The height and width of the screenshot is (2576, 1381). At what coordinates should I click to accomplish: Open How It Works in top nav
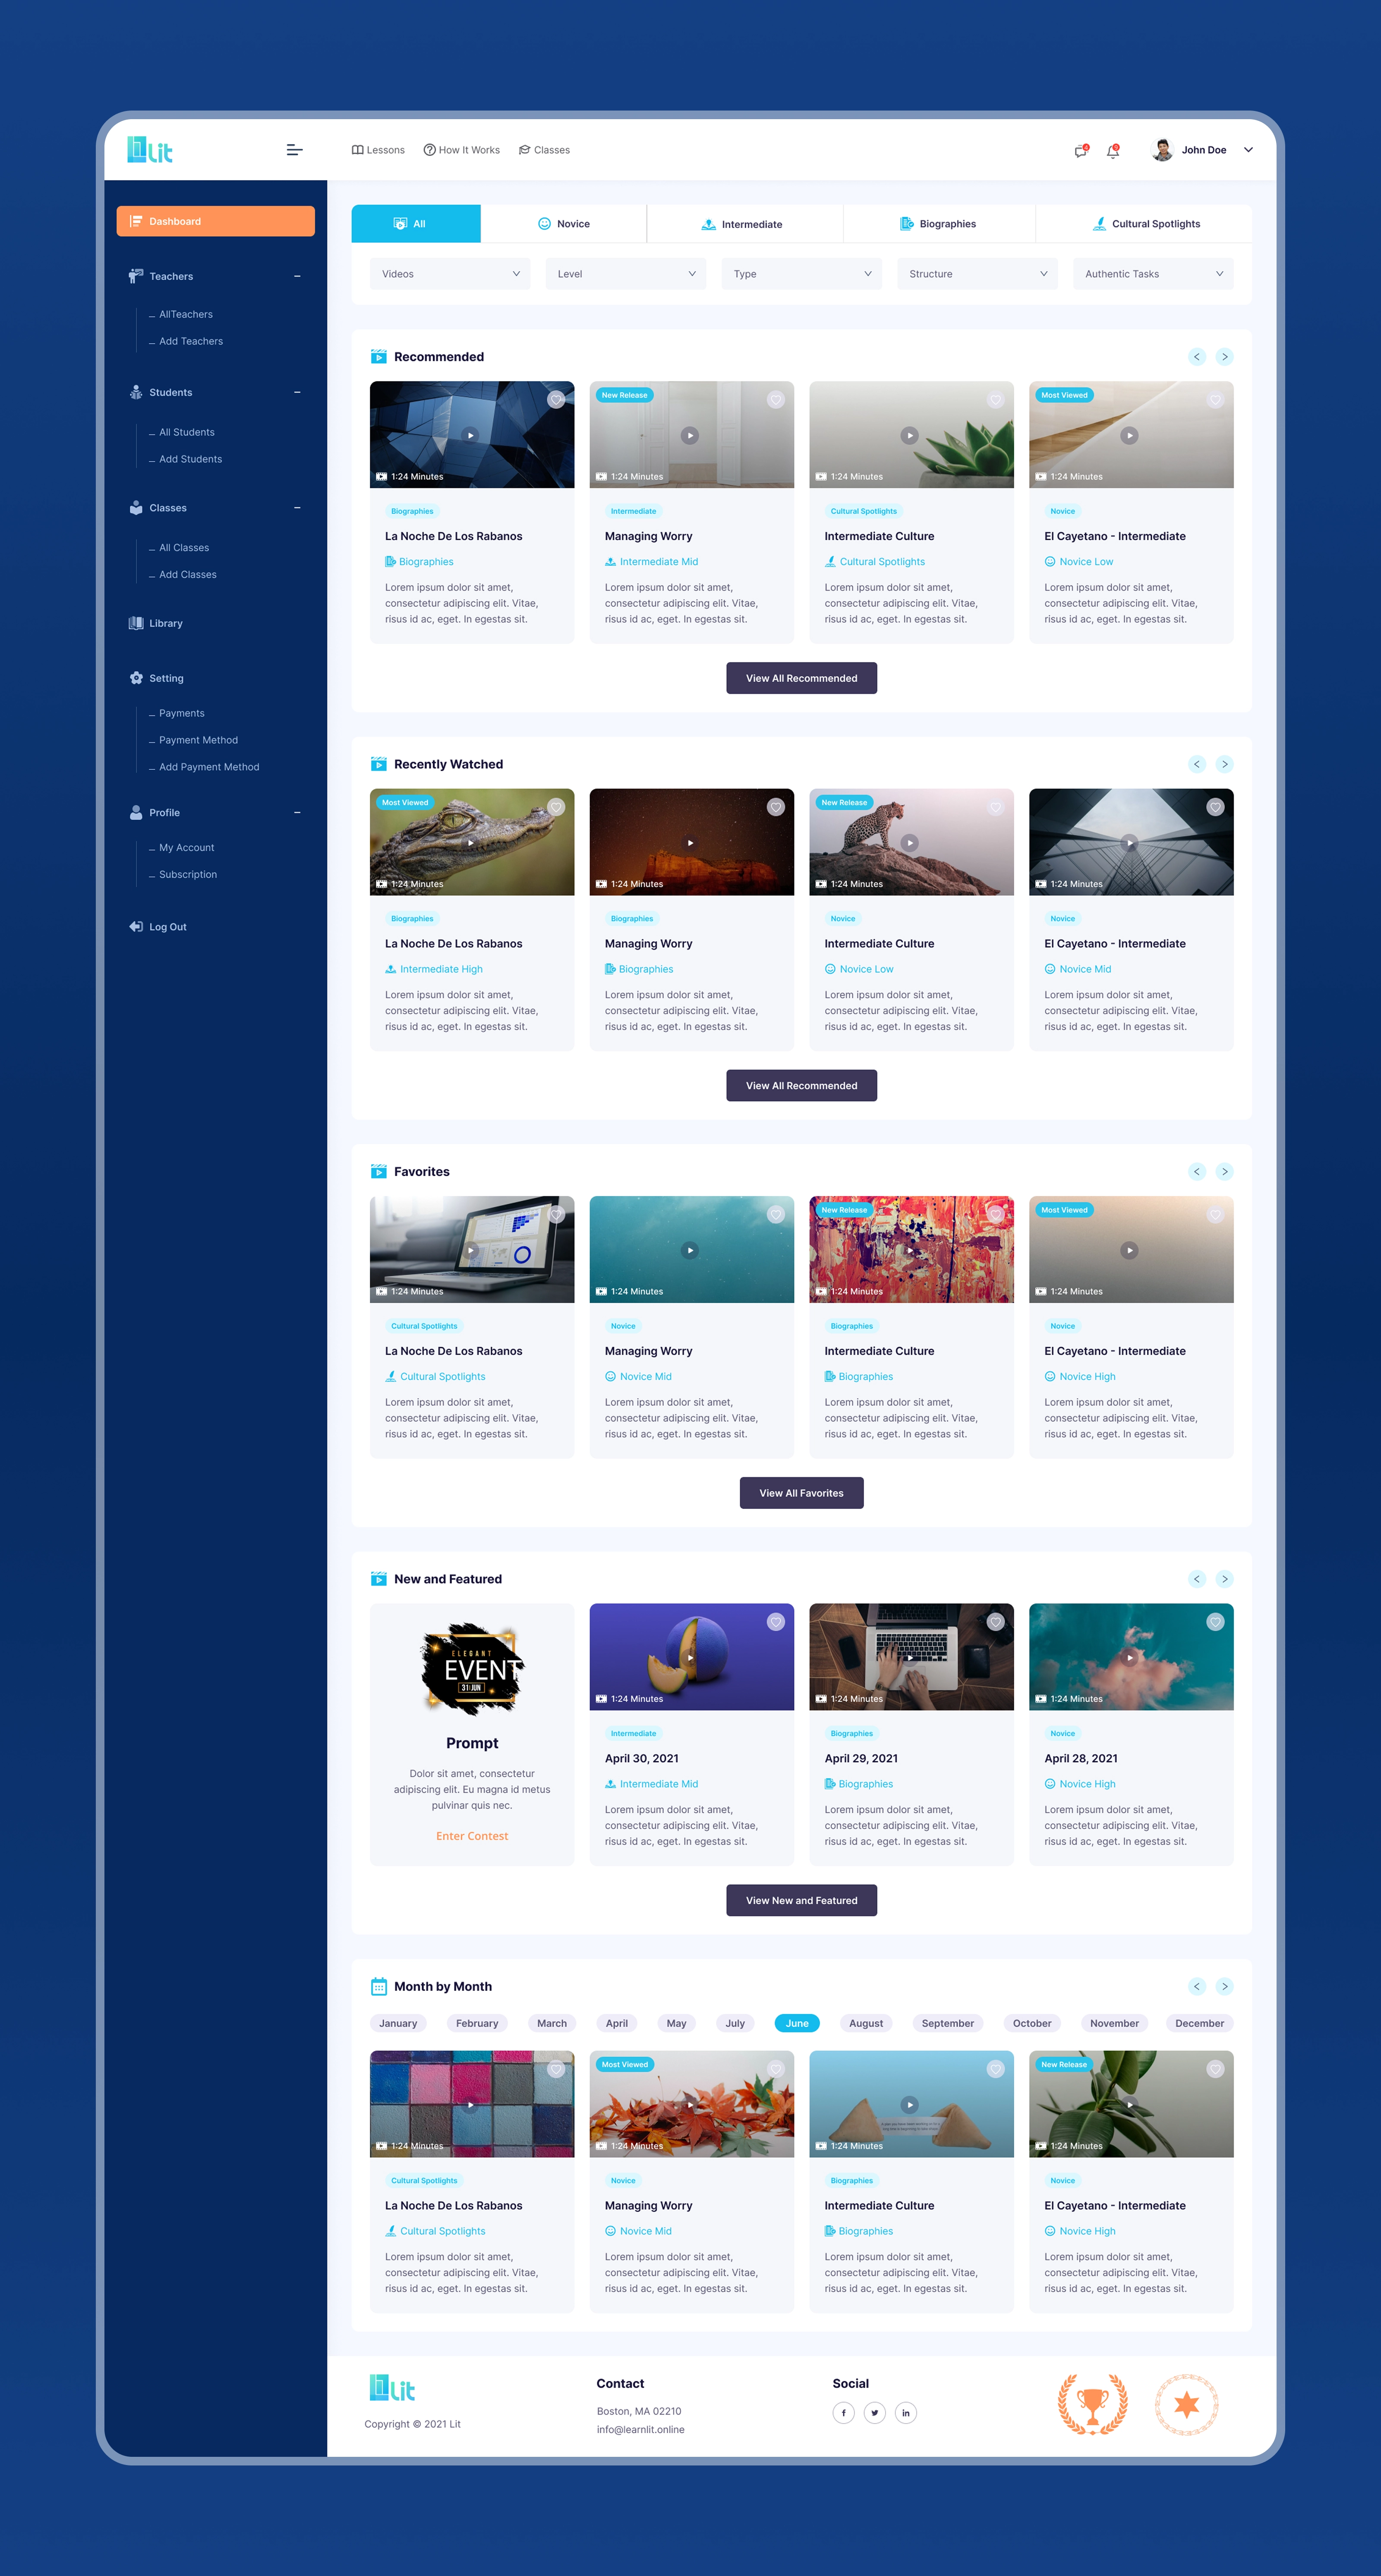click(462, 150)
